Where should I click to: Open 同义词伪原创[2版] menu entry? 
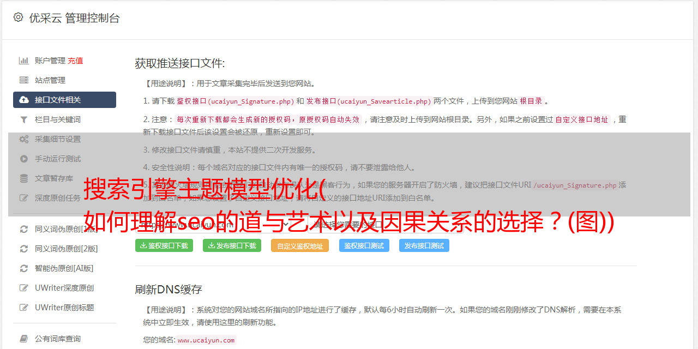coord(67,249)
